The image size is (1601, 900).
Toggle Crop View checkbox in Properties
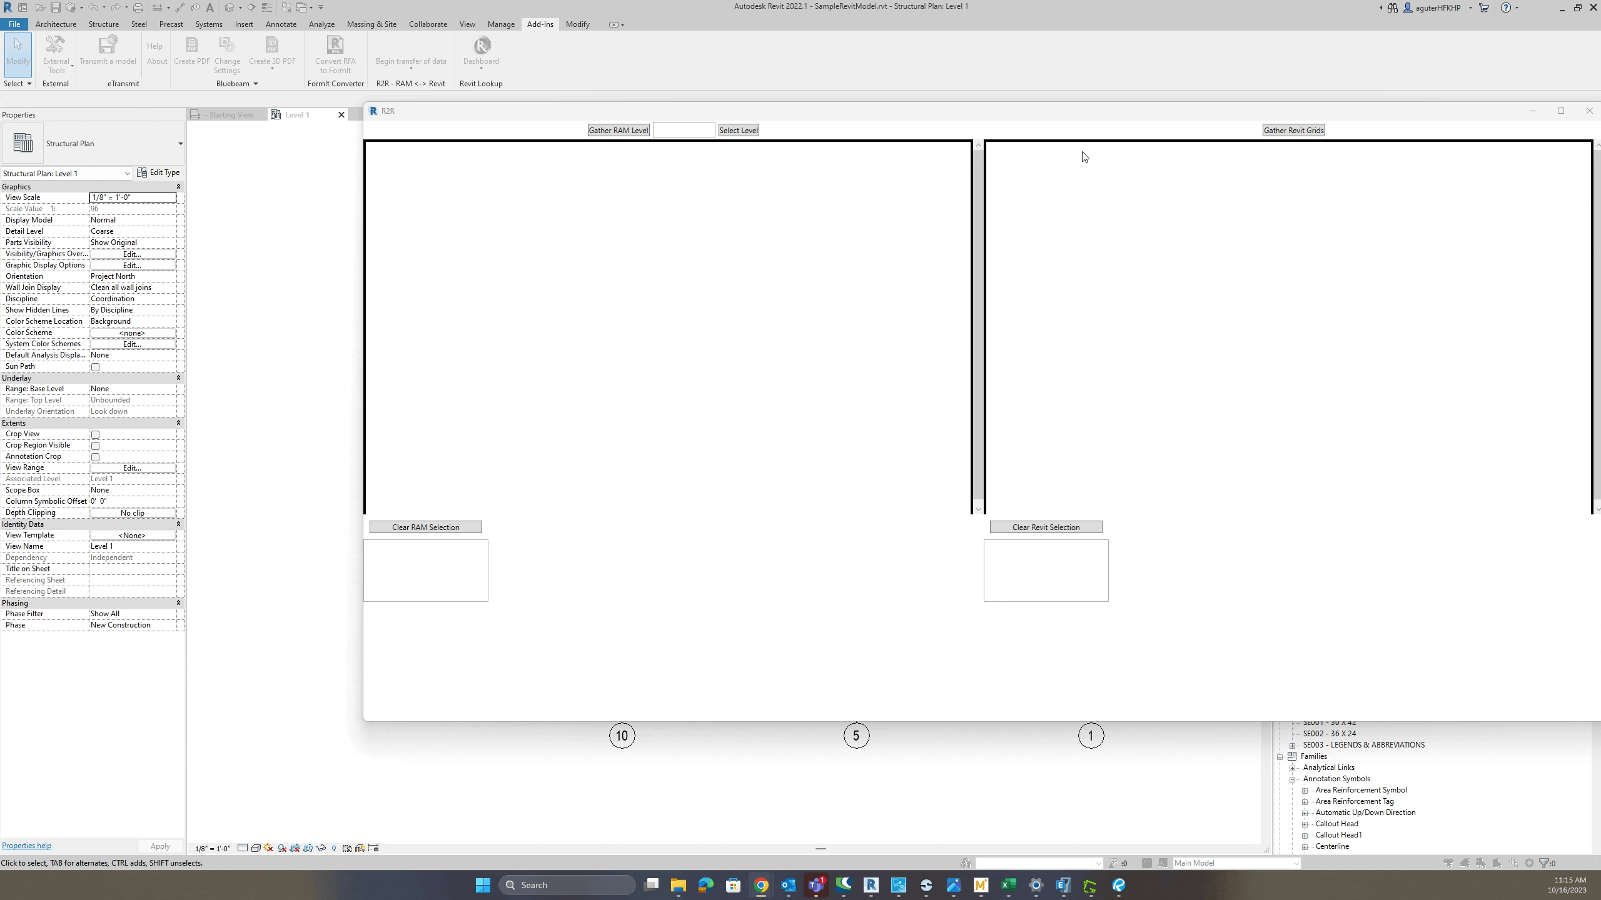click(x=96, y=434)
